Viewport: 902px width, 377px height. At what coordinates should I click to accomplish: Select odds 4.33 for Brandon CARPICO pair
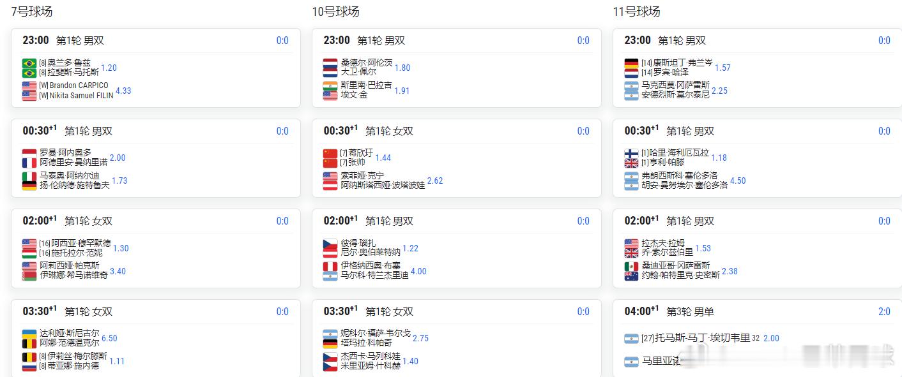pos(123,91)
